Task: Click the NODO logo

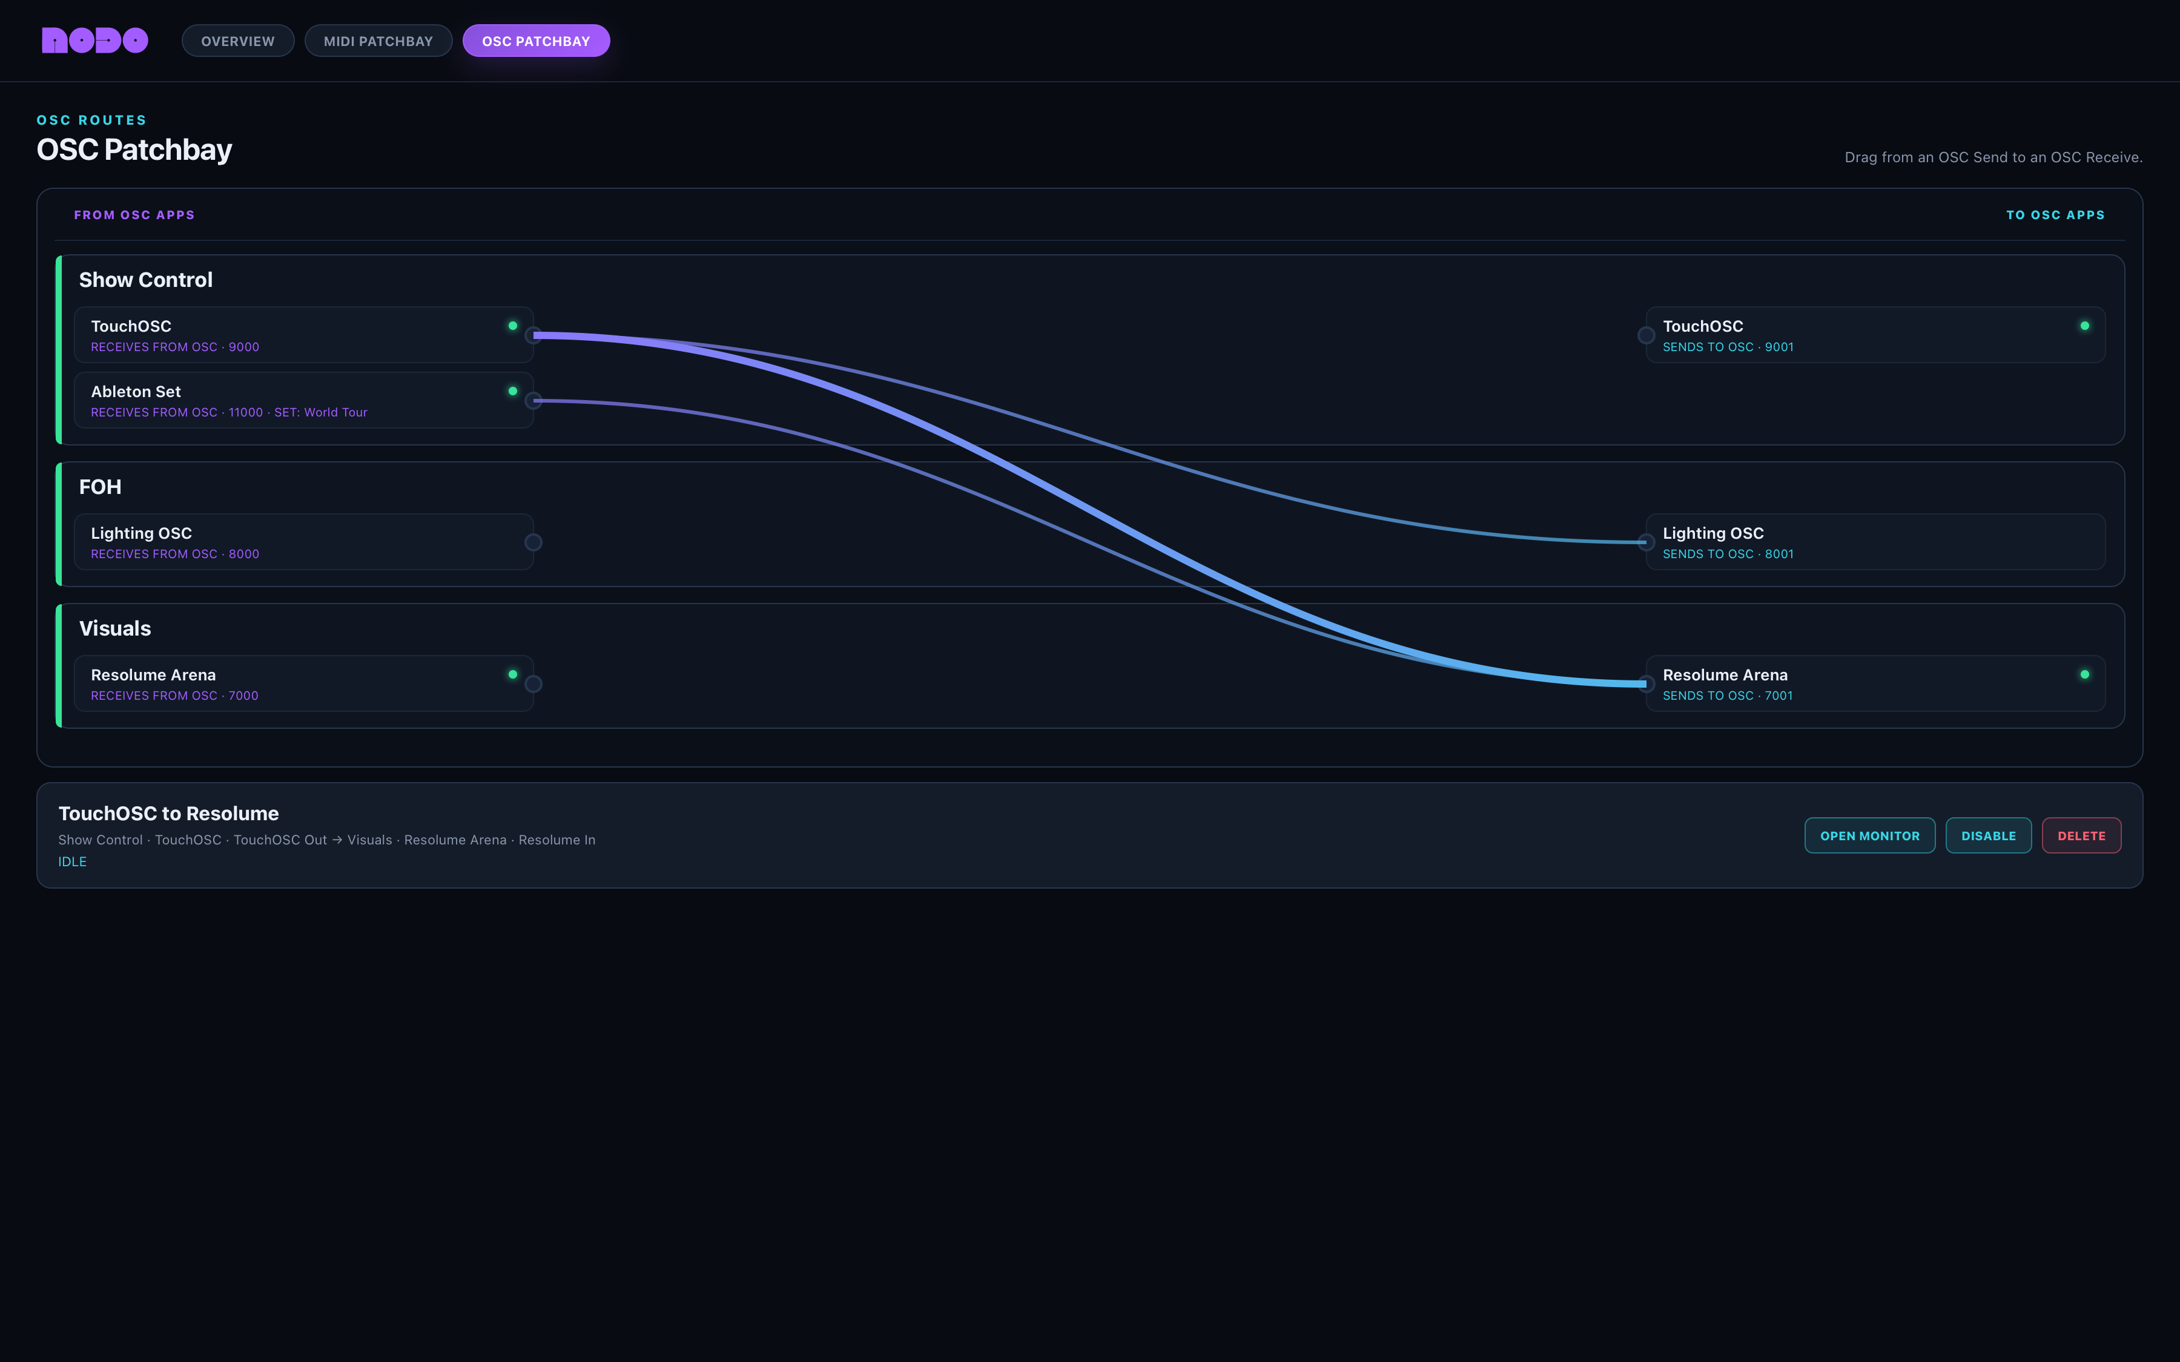Action: [94, 41]
